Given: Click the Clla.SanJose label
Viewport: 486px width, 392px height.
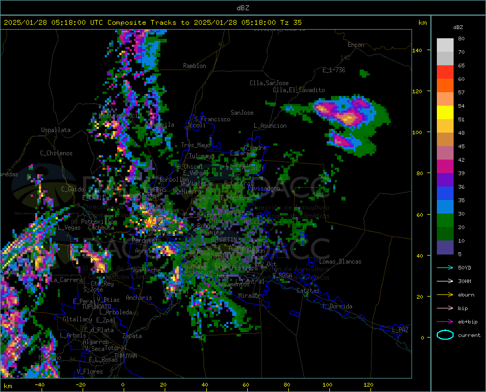Looking at the screenshot, I should coord(269,83).
